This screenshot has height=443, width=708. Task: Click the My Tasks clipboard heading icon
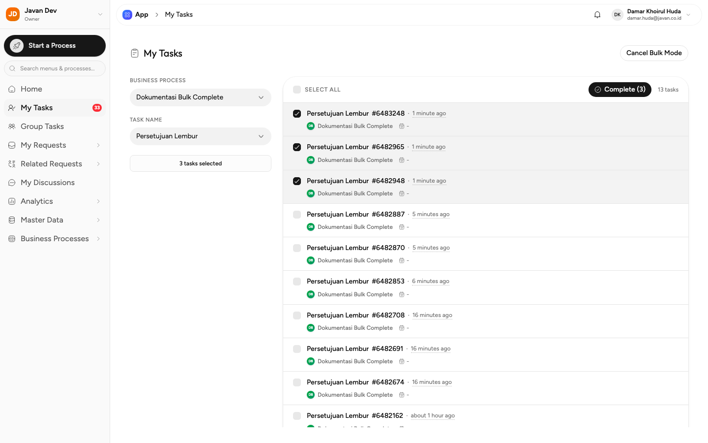pos(135,53)
